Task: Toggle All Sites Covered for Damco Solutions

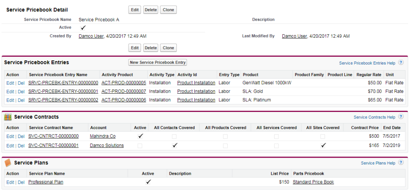Action: [323, 146]
